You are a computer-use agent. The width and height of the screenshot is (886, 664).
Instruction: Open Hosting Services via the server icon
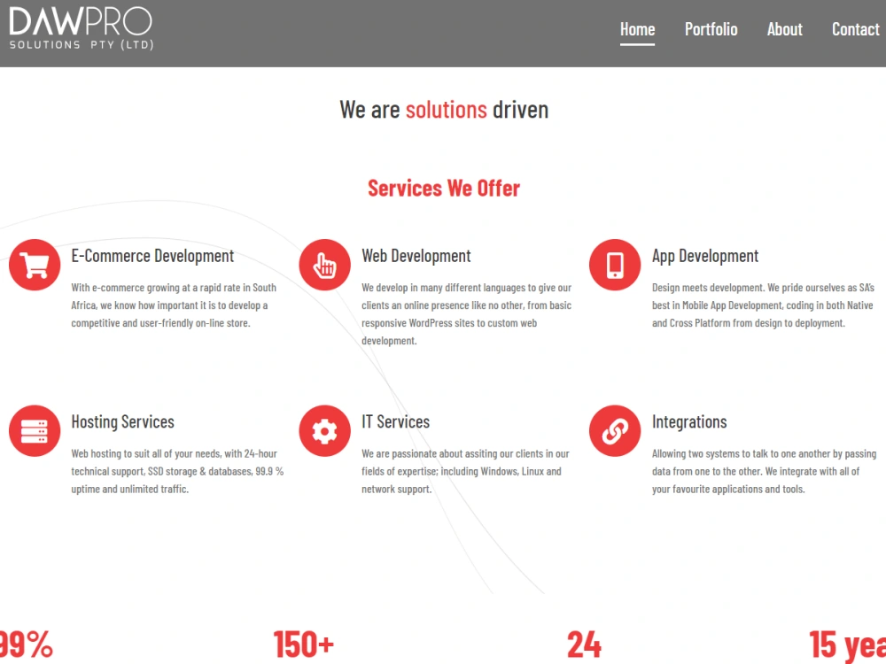click(35, 430)
